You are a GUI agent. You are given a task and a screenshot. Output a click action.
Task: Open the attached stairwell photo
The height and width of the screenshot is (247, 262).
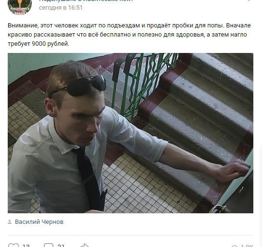pos(131,133)
